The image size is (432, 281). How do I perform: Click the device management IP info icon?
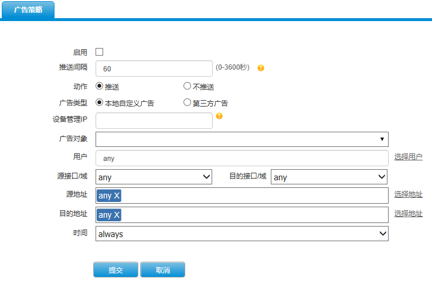(x=219, y=116)
